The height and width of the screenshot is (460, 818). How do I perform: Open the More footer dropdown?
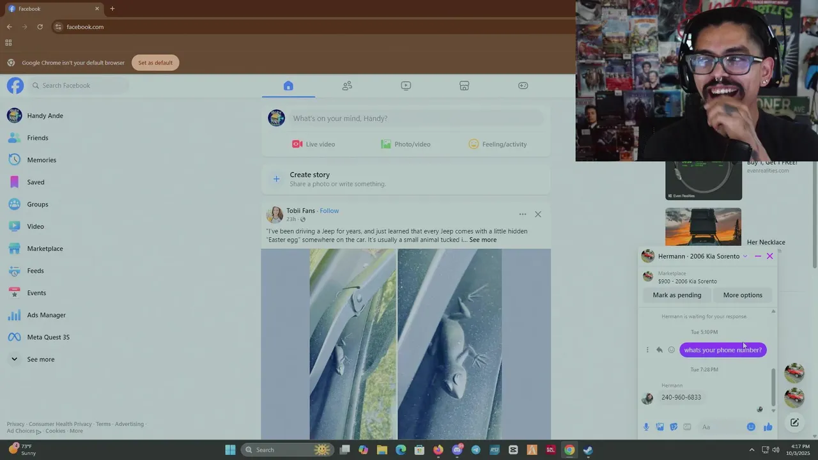point(76,431)
